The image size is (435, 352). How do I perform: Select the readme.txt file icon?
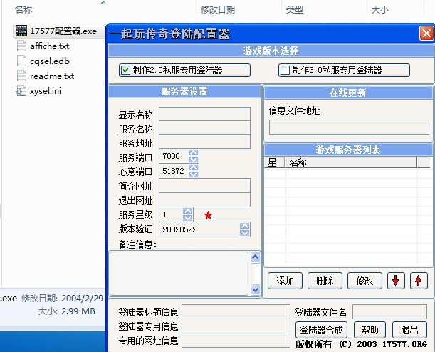click(21, 76)
